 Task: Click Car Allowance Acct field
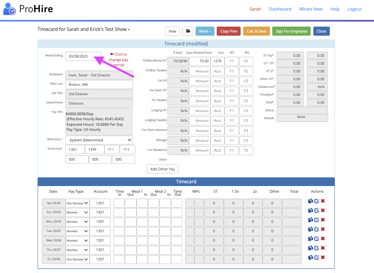coord(218,150)
